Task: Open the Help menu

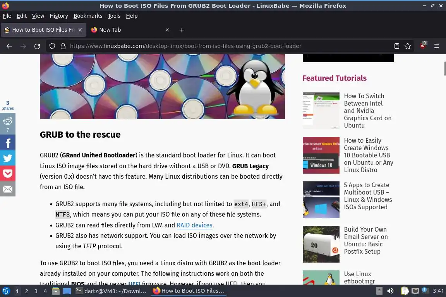Action: [132, 16]
